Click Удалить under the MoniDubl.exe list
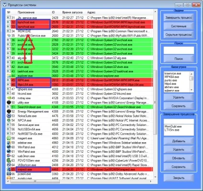The image size is (203, 191). [179, 149]
